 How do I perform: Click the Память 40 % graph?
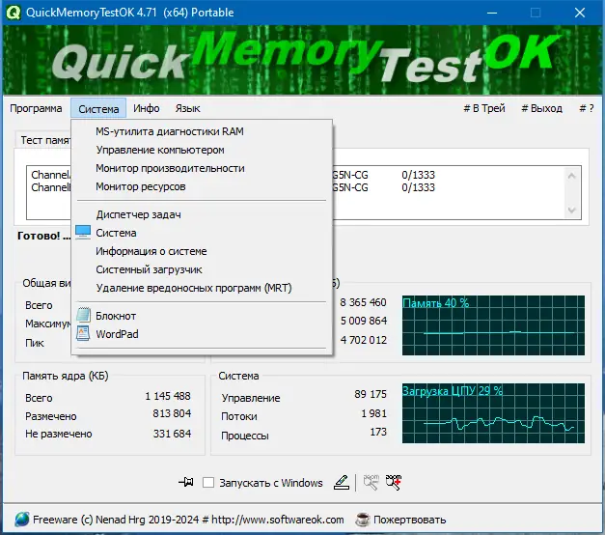pyautogui.click(x=493, y=325)
